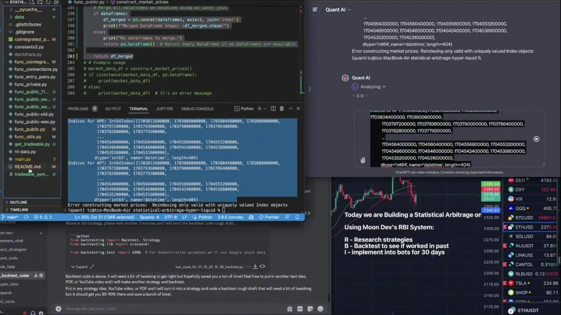The width and height of the screenshot is (561, 315).
Task: Open the JUPYTER panel tab
Action: coord(164,108)
